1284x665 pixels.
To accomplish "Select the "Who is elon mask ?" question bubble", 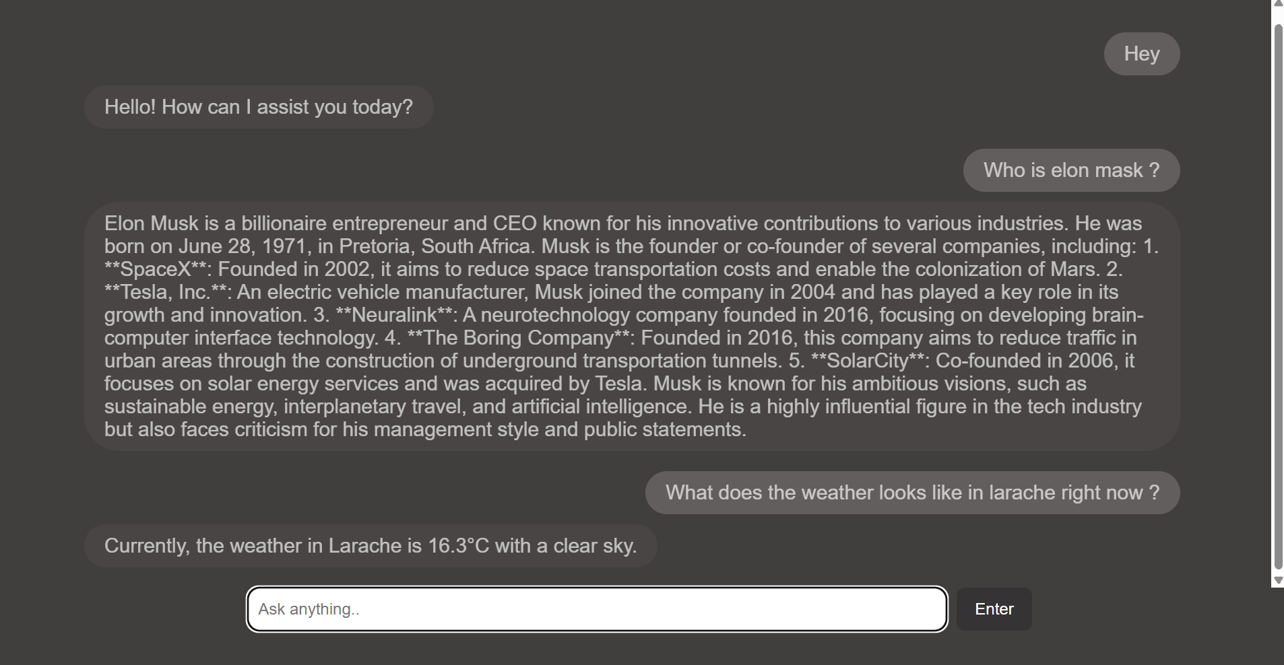I will click(1070, 170).
